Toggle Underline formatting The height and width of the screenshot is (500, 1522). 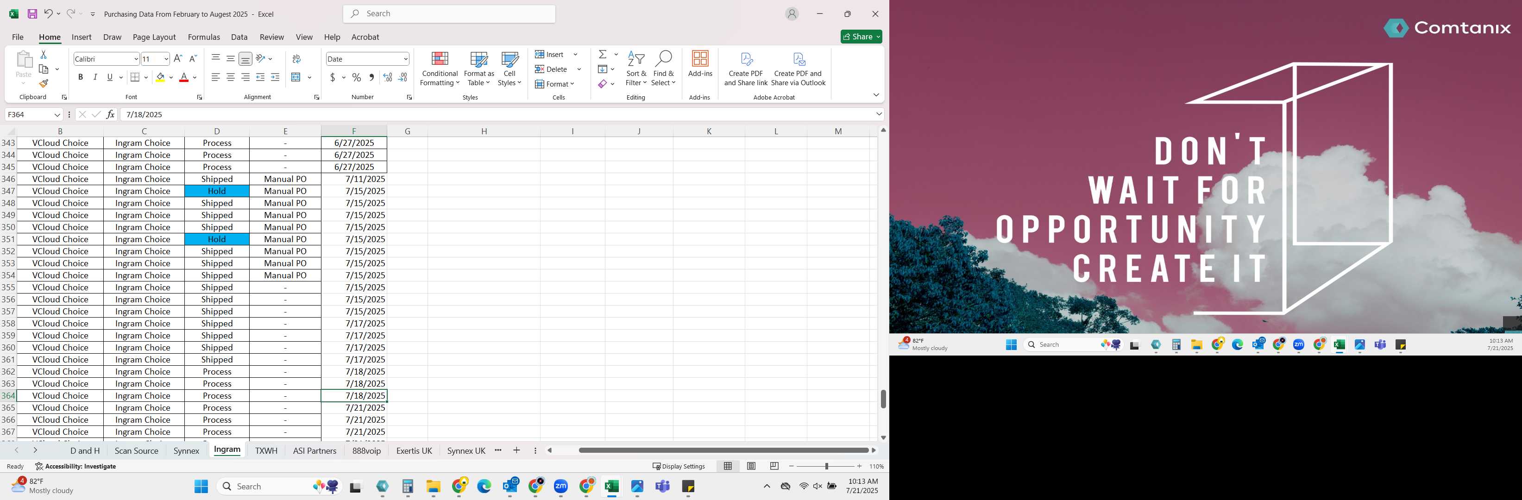(x=110, y=77)
